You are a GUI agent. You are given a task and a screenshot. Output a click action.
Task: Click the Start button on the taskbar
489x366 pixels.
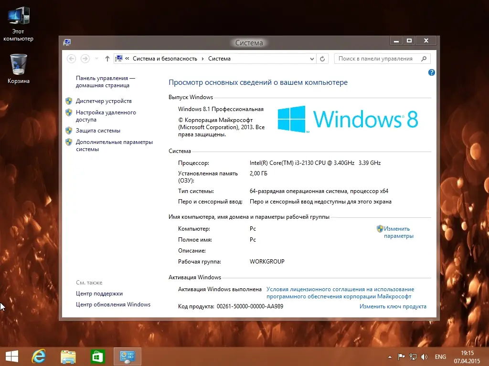11,356
